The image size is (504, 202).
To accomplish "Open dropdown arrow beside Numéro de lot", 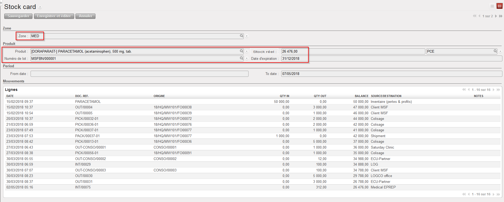I will click(x=247, y=58).
